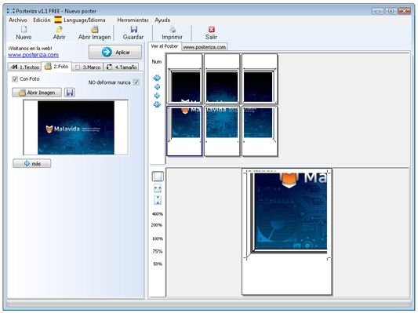Open the Herramientas menu
Screen dimensions: 418x313
pos(133,20)
